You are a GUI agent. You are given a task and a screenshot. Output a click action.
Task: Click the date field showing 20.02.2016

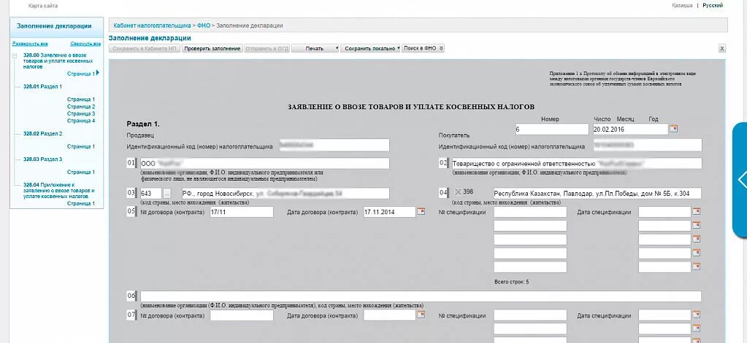point(630,129)
